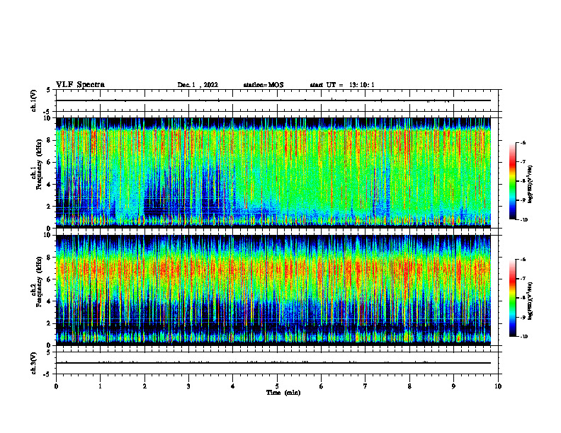The height and width of the screenshot is (433, 561).
Task: Click the "ch.3(V)" waveform axis label
Action: point(34,363)
